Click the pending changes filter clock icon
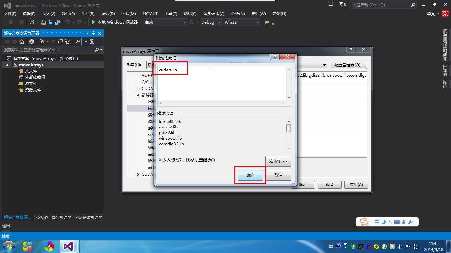 [42, 42]
